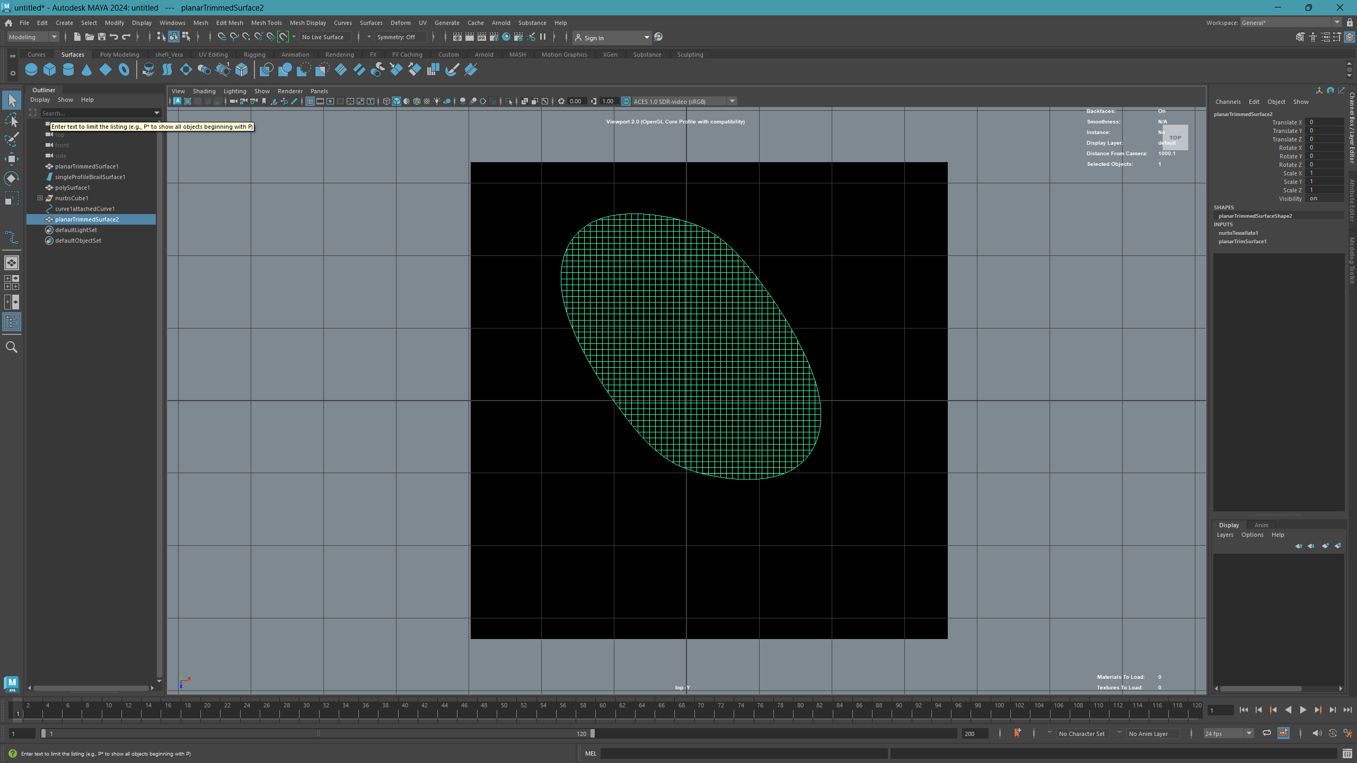Image resolution: width=1357 pixels, height=763 pixels.
Task: Click the Save scene icon
Action: click(102, 37)
